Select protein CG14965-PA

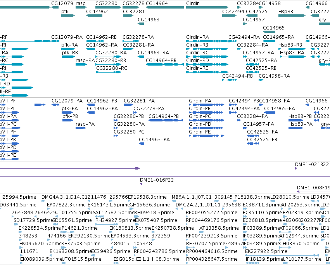[x=270, y=113]
